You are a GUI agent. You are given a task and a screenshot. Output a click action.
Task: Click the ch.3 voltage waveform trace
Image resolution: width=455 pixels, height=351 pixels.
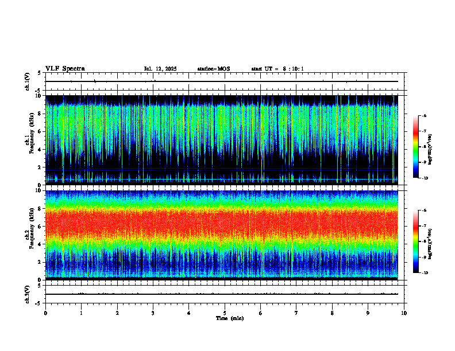[222, 294]
